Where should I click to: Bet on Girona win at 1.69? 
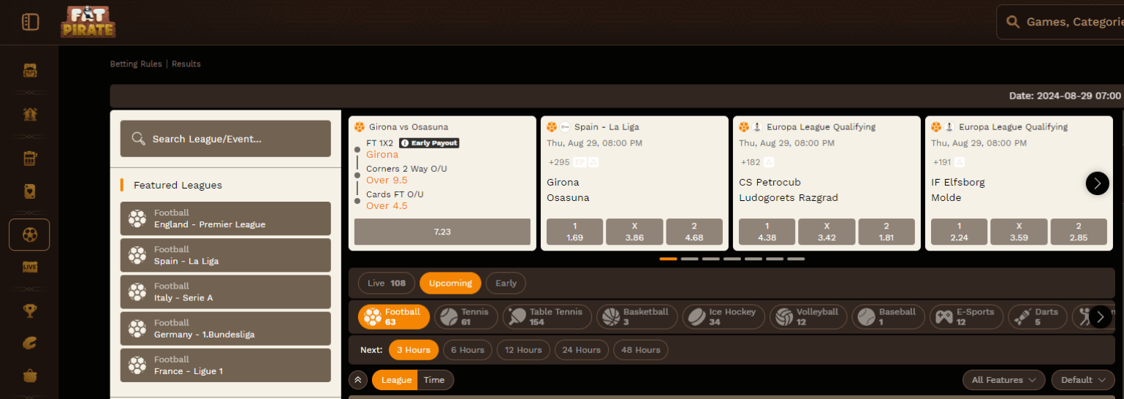coord(574,232)
